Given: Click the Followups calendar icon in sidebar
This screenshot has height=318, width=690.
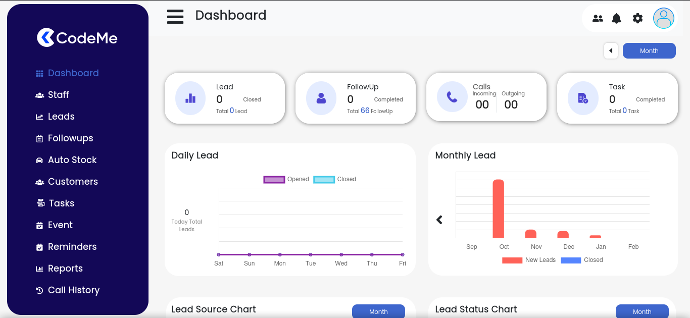Looking at the screenshot, I should point(39,139).
